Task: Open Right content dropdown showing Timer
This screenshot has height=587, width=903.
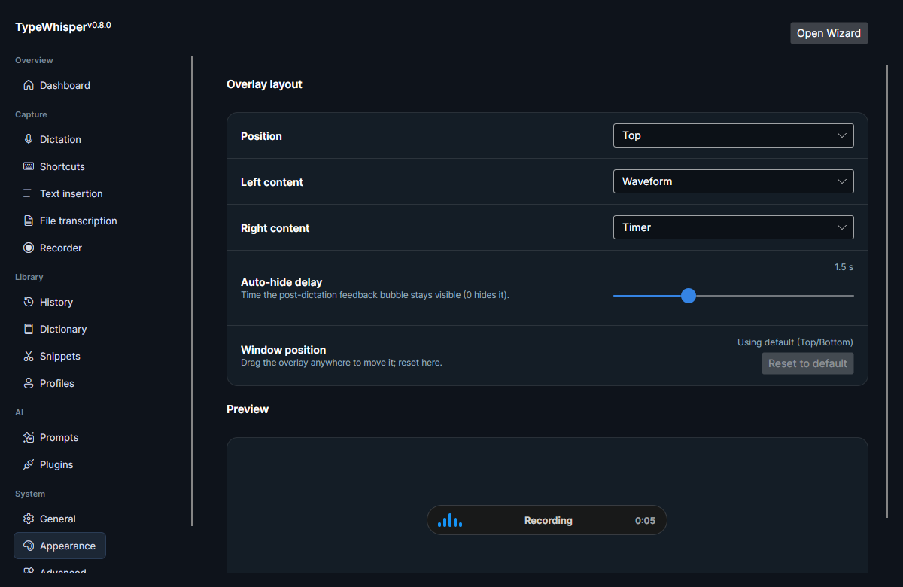Action: (x=734, y=227)
